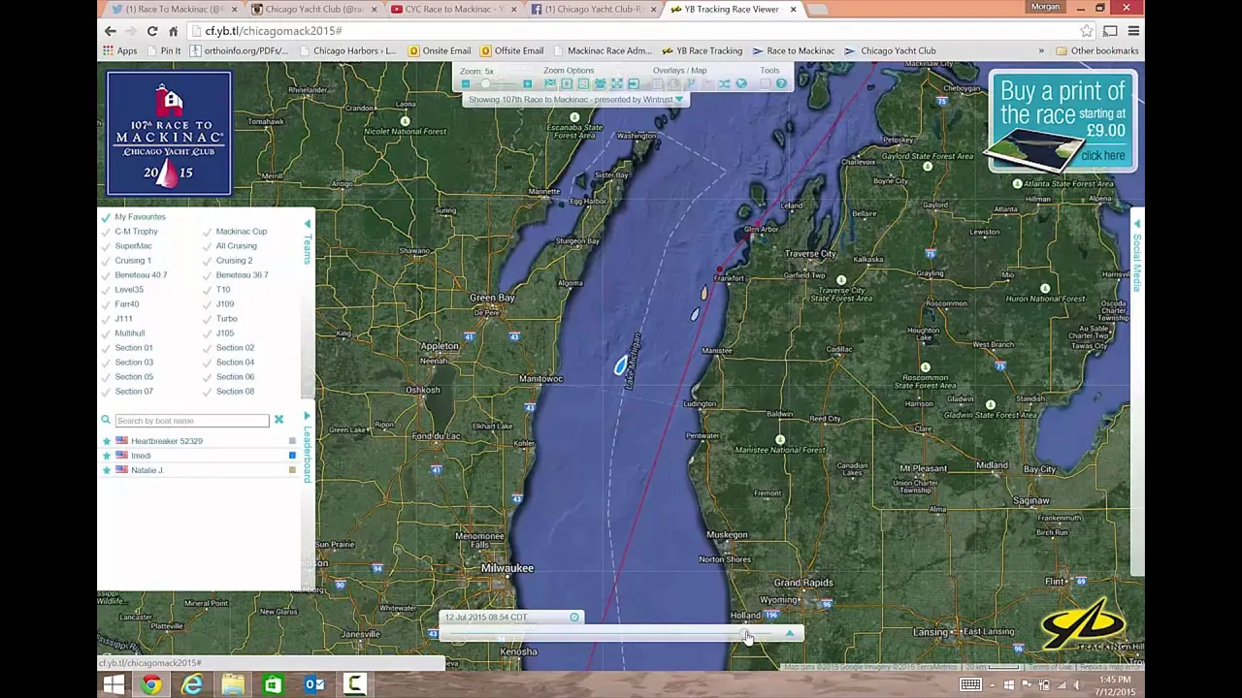
Task: Open the Onsite Email bookmark
Action: 440,50
